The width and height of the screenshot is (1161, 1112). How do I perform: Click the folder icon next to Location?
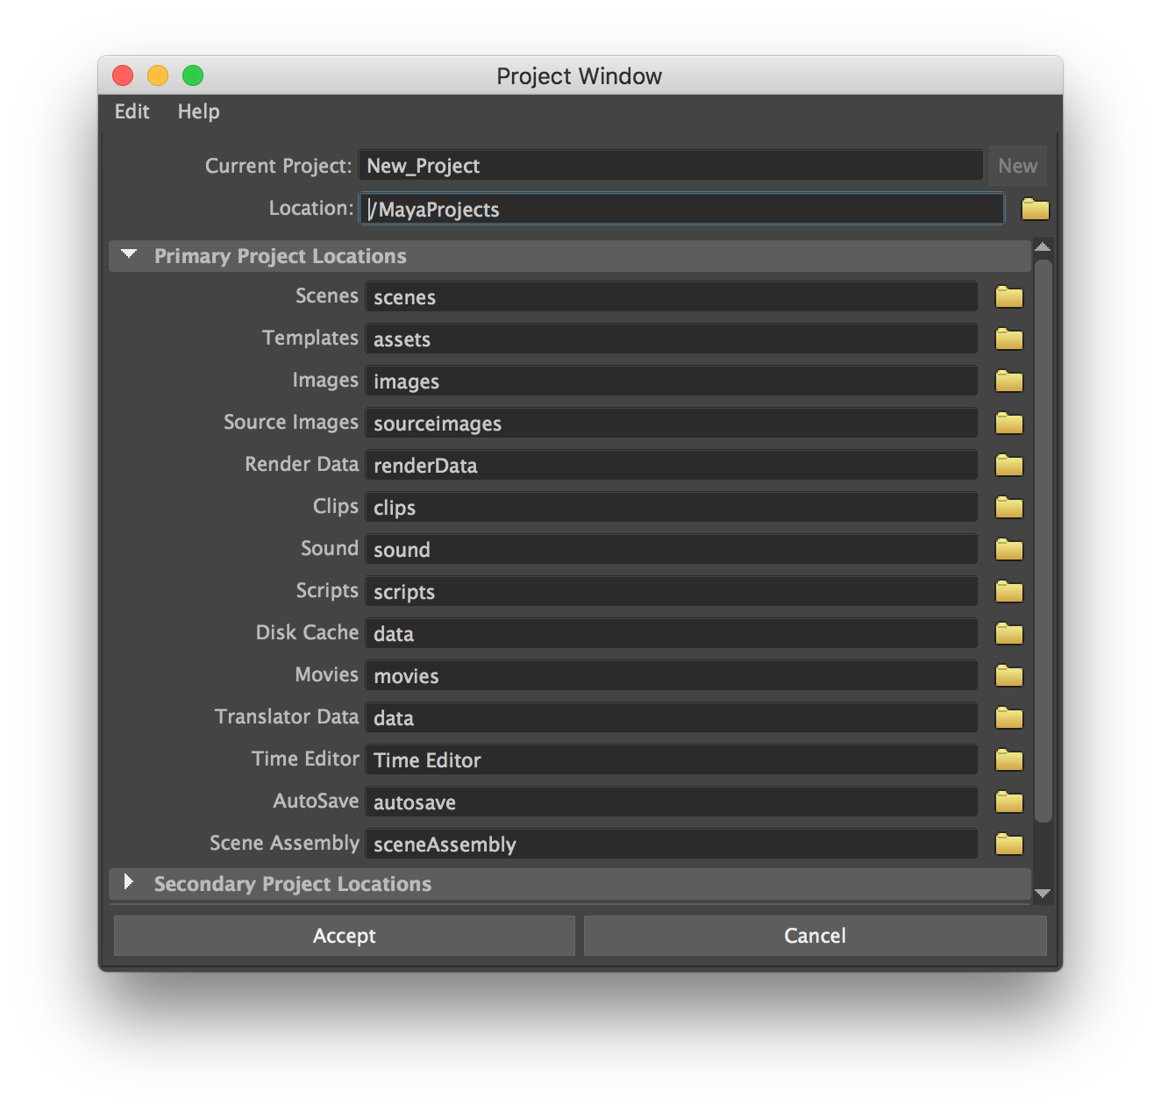click(x=1035, y=209)
